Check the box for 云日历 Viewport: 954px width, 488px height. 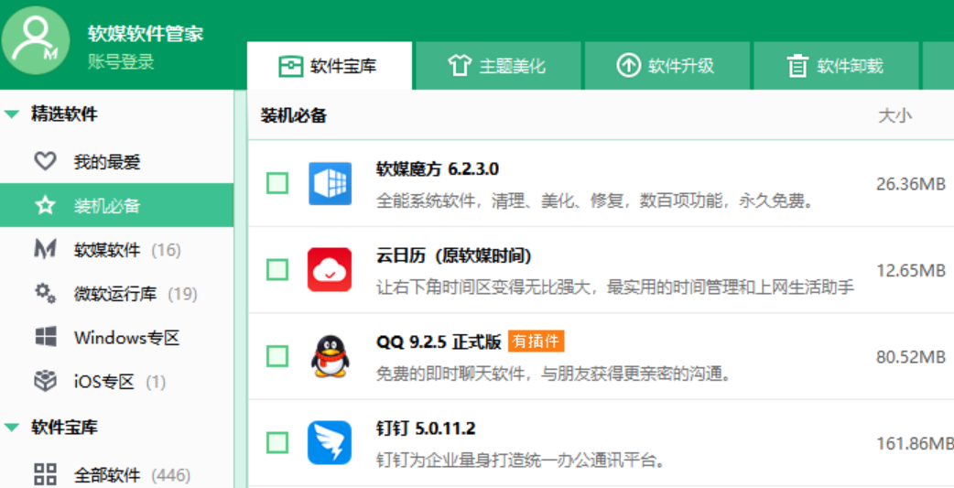click(277, 269)
